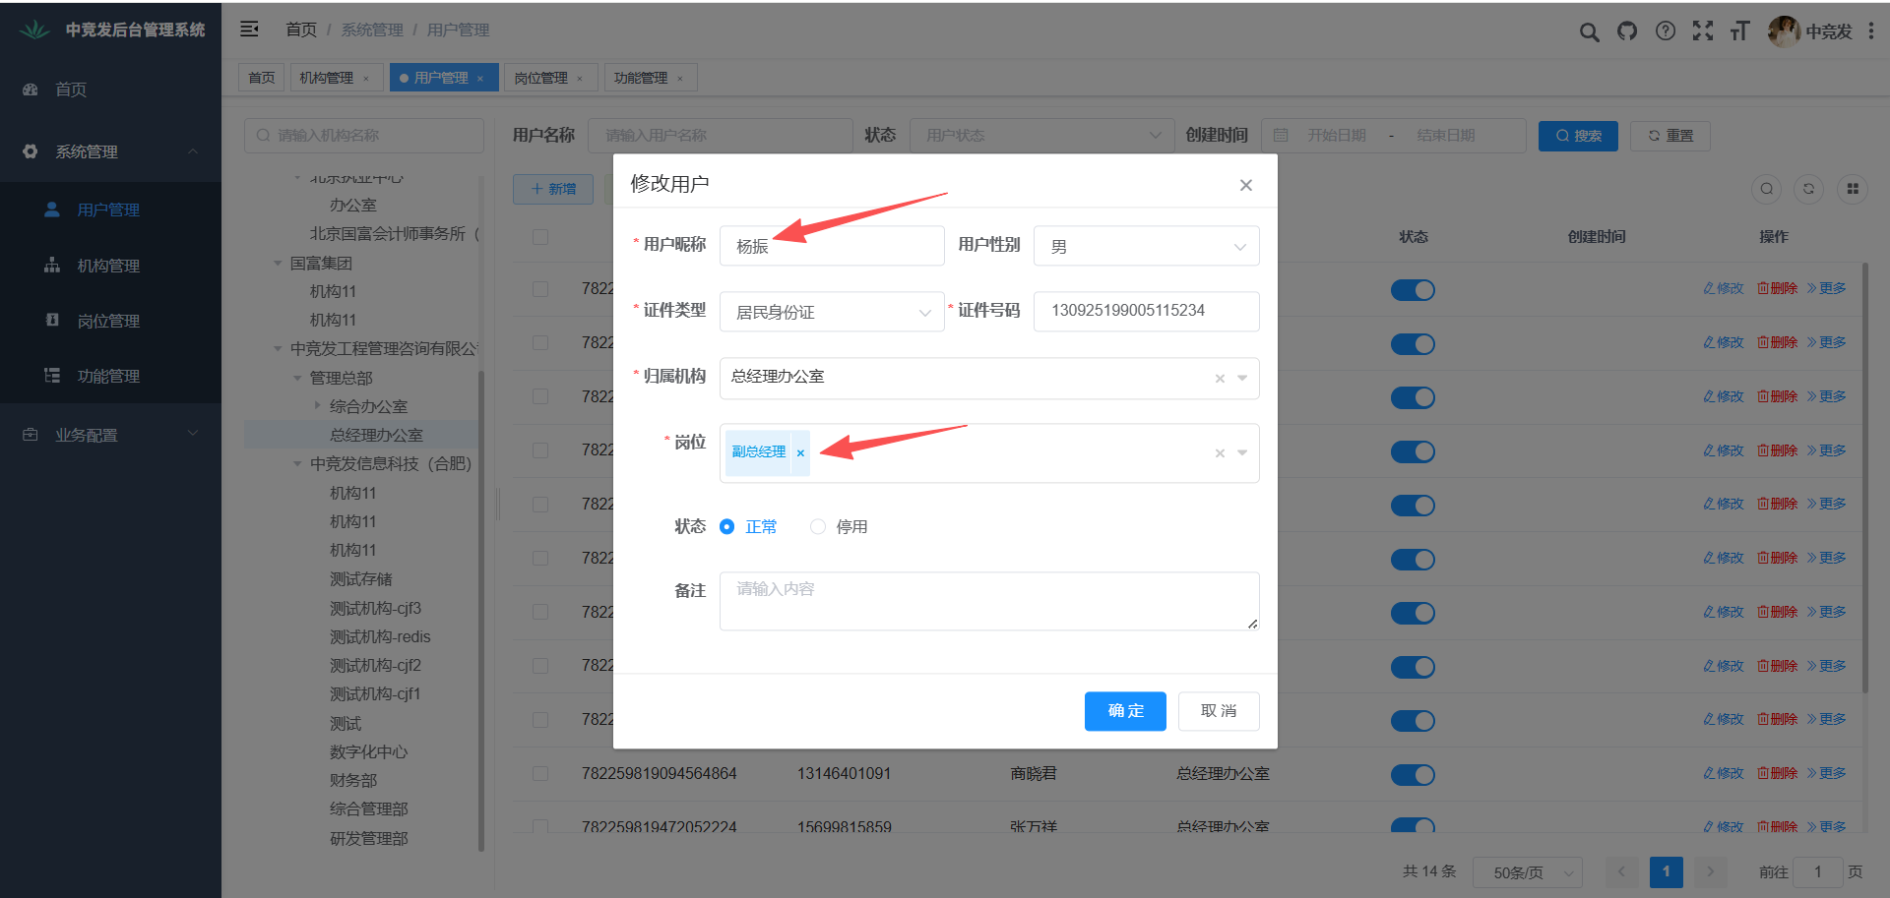
Task: Refresh the user table
Action: pos(1808,189)
